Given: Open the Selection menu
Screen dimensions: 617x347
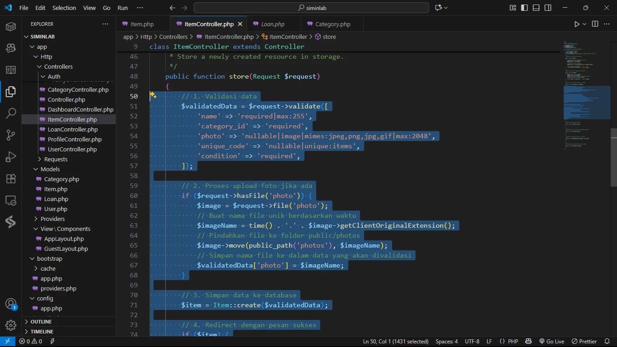Looking at the screenshot, I should coord(64,8).
